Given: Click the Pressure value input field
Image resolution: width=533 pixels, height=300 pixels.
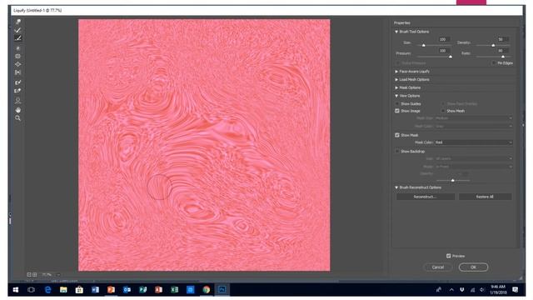Looking at the screenshot, I should pyautogui.click(x=443, y=51).
